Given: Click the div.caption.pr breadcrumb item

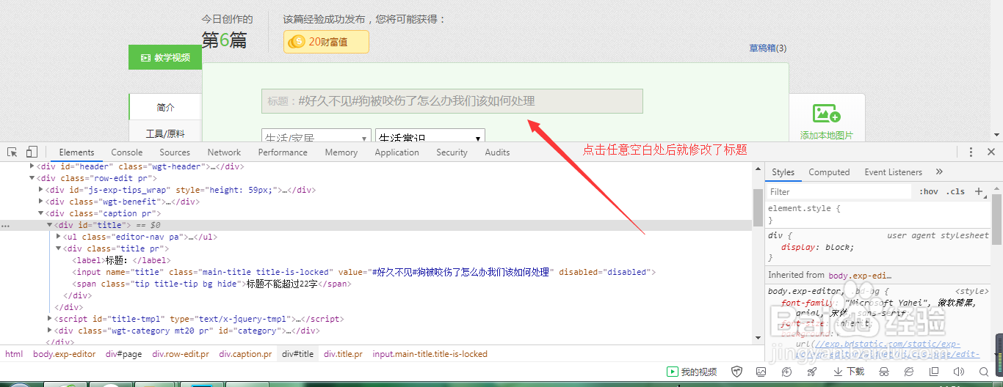Looking at the screenshot, I should [x=245, y=353].
